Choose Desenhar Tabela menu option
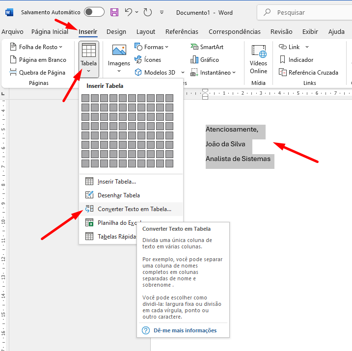352x351 pixels. [x=131, y=195]
